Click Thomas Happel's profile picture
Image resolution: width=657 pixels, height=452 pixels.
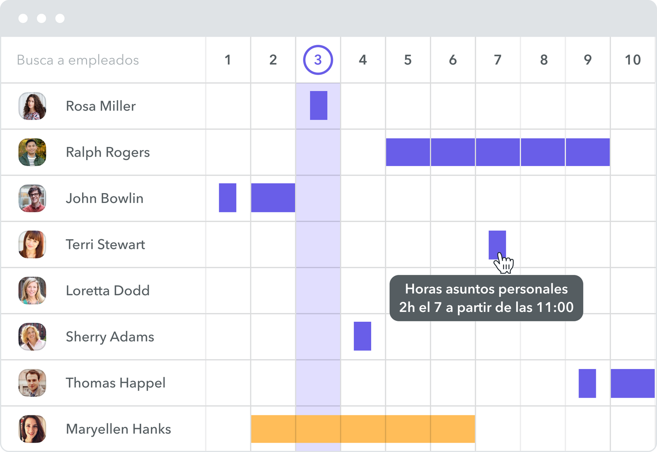pos(32,383)
